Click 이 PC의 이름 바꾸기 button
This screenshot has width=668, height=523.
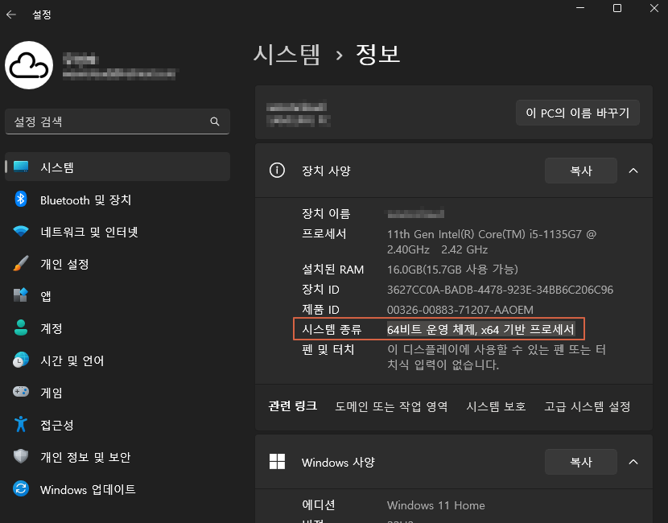577,113
